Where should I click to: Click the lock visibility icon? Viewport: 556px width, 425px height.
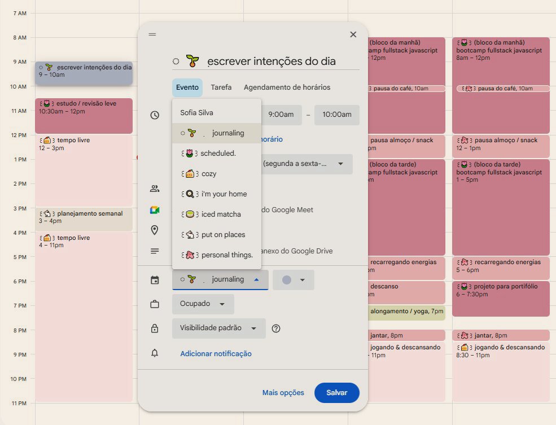[x=155, y=328]
